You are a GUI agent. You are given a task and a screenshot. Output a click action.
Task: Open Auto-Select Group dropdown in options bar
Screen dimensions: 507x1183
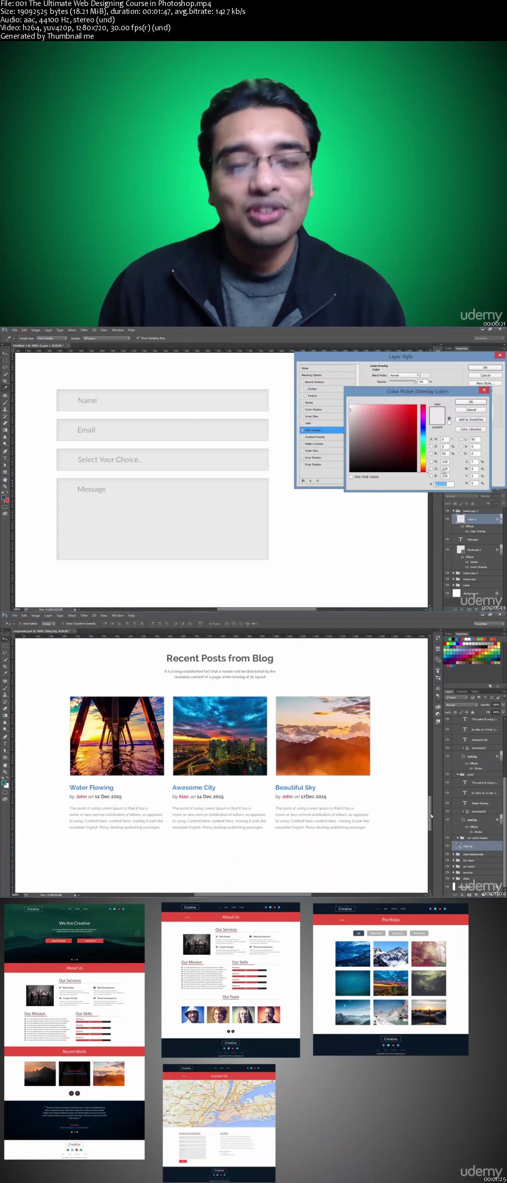pos(48,623)
